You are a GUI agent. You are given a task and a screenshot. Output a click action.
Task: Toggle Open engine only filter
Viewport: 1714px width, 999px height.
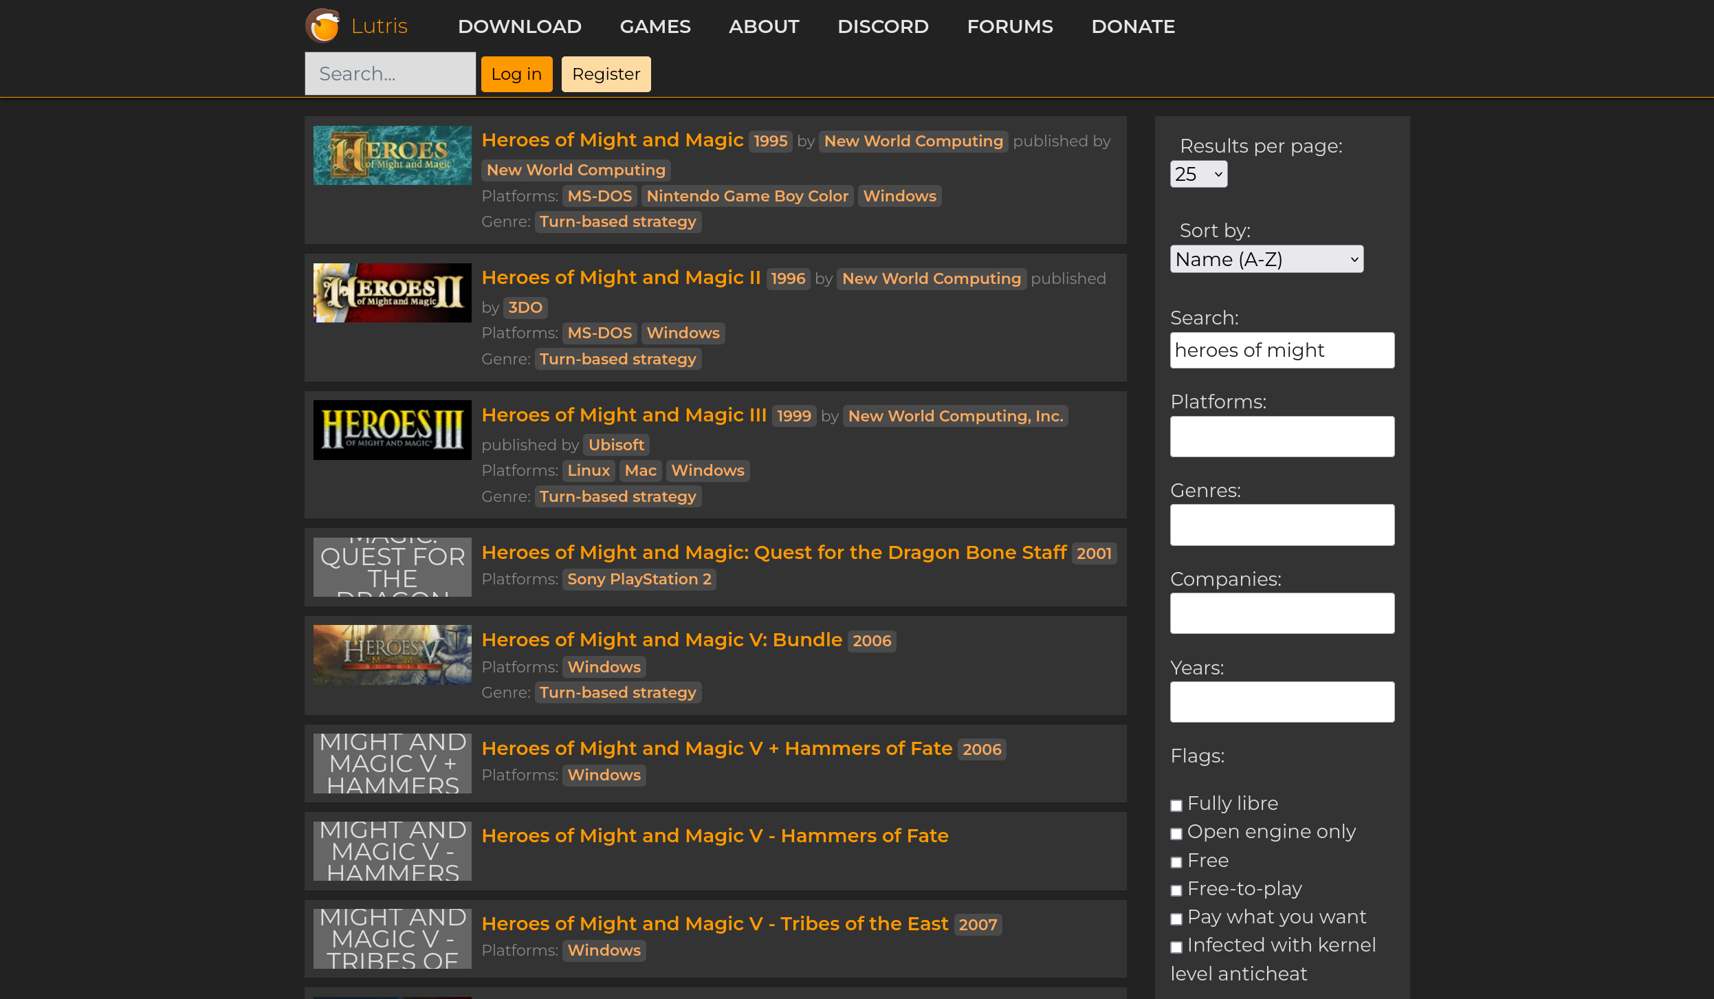(1176, 833)
